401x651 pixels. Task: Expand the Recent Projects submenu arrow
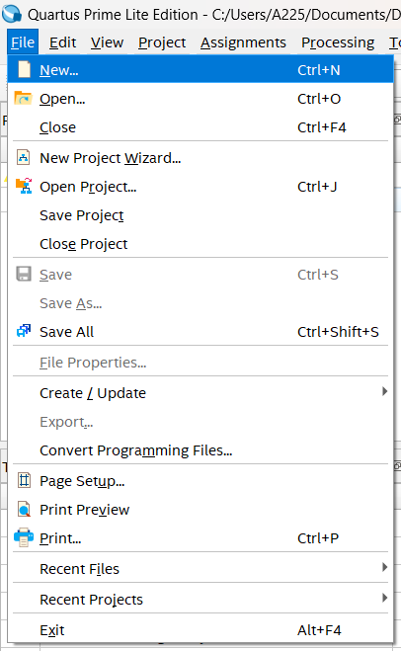pos(385,598)
